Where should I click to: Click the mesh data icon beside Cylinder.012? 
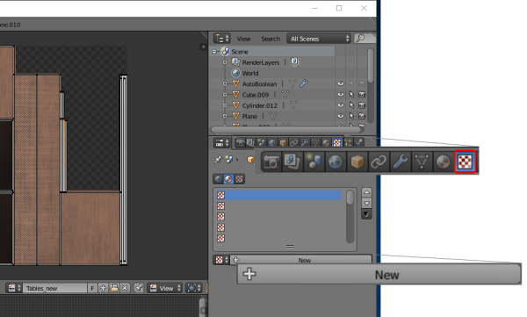(x=293, y=105)
